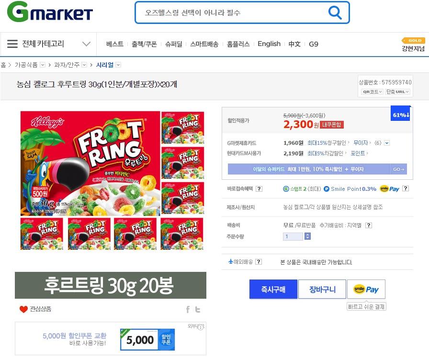Open the QR코드 dropdown
Viewport: 429px width, 362px height.
point(372,92)
